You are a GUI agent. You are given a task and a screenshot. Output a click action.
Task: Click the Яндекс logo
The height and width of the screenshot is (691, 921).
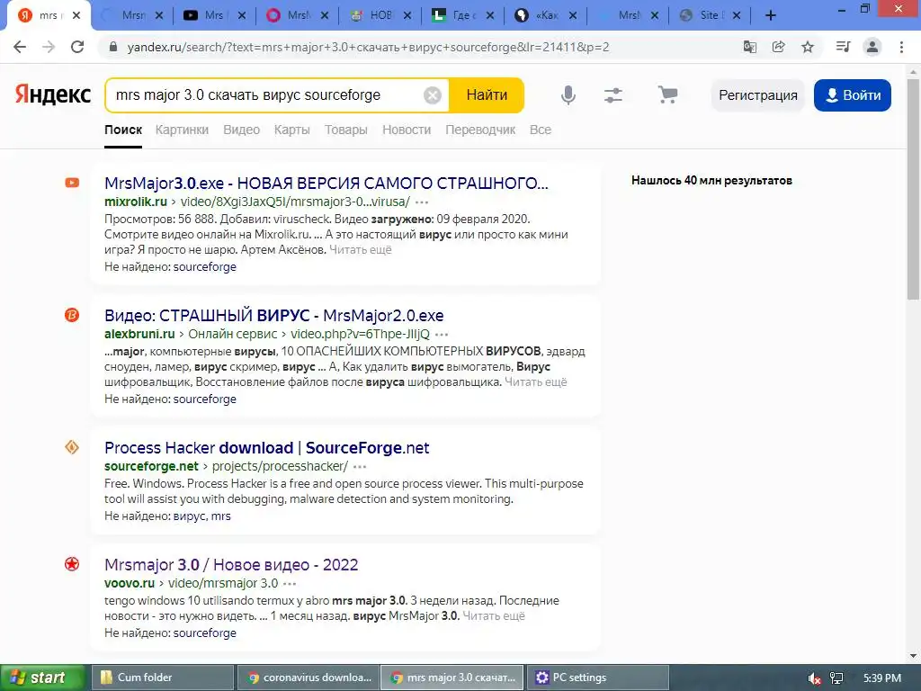[x=53, y=94]
